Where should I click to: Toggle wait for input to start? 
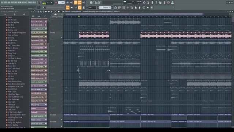pos(72,3)
